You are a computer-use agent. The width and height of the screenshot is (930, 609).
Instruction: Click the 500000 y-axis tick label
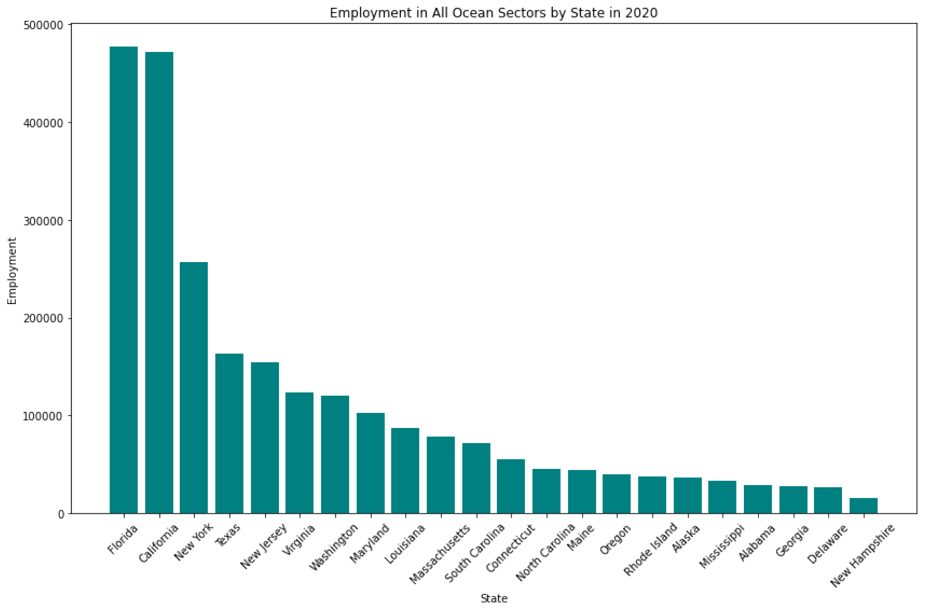coord(43,25)
